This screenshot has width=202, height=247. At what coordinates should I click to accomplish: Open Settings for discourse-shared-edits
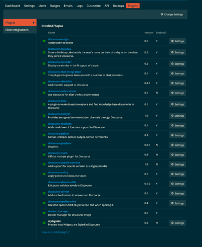177,184
